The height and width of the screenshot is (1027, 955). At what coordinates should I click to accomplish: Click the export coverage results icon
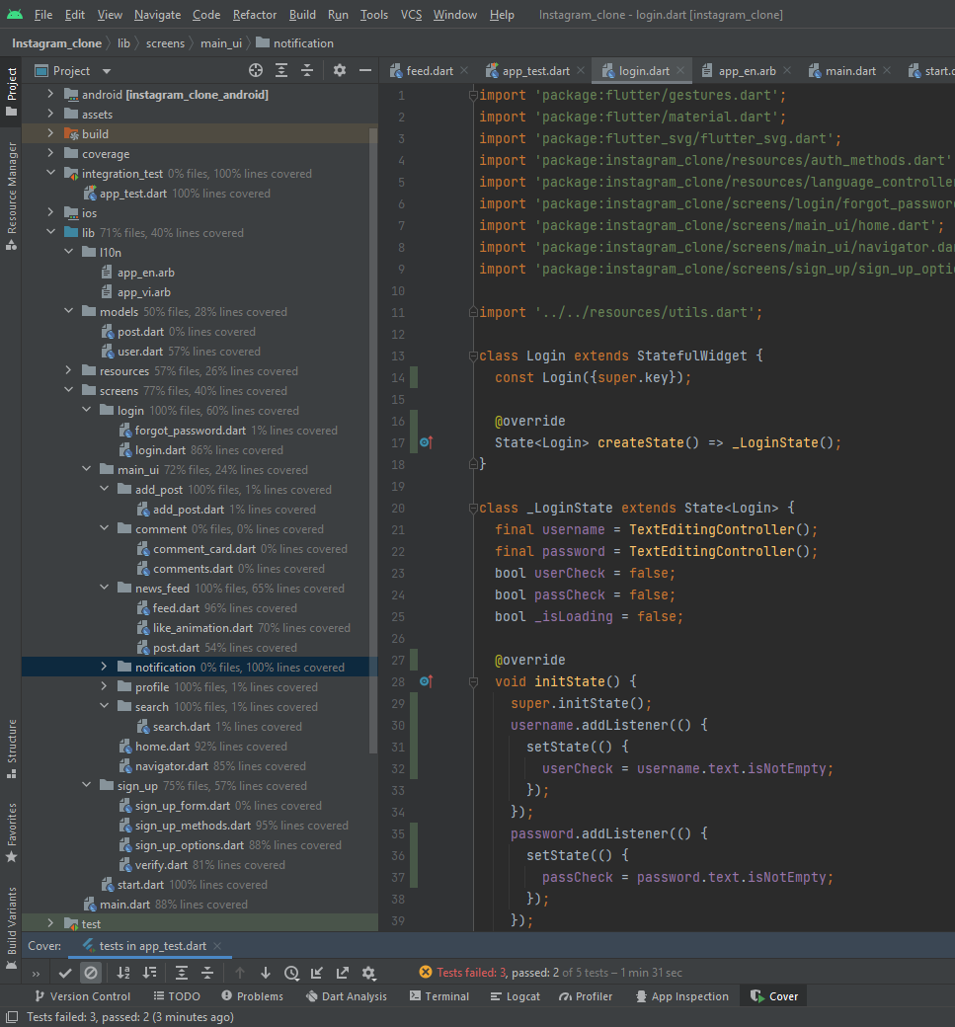click(342, 973)
